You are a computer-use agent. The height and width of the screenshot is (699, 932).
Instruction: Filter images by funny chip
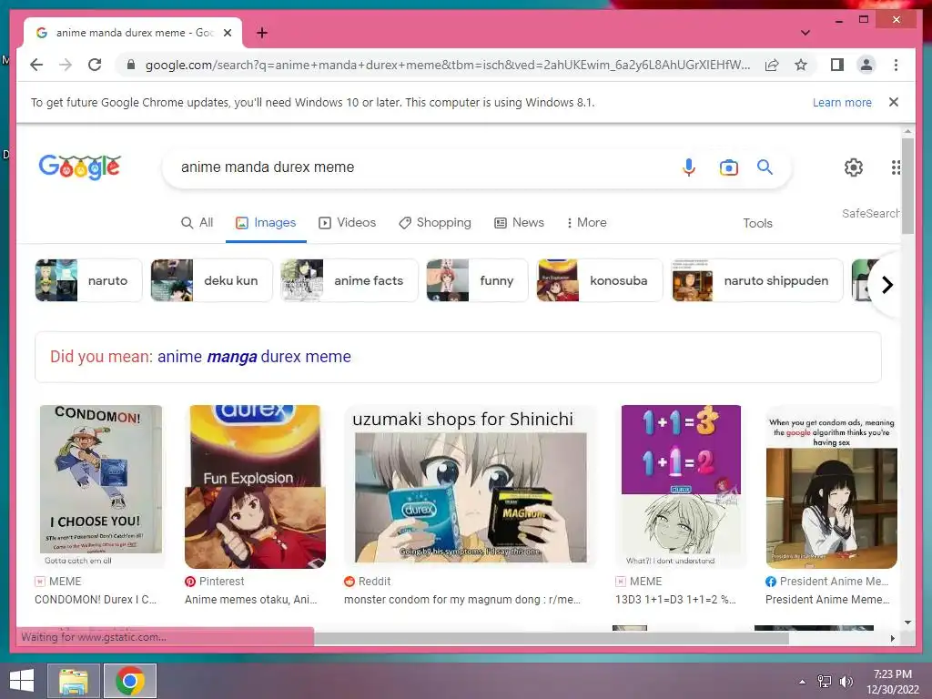[x=477, y=280]
